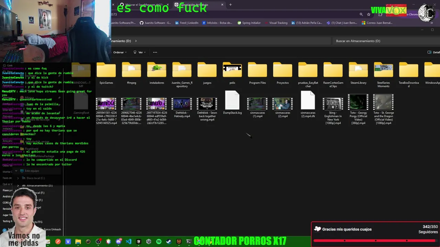Select the Dethklok - Hatredy.mp4 video
The image size is (440, 247).
[182, 107]
